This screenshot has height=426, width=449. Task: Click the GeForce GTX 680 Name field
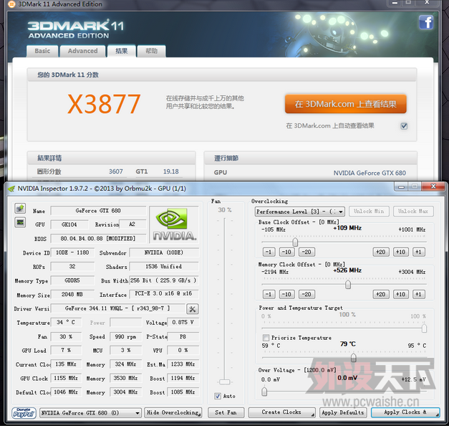(98, 211)
